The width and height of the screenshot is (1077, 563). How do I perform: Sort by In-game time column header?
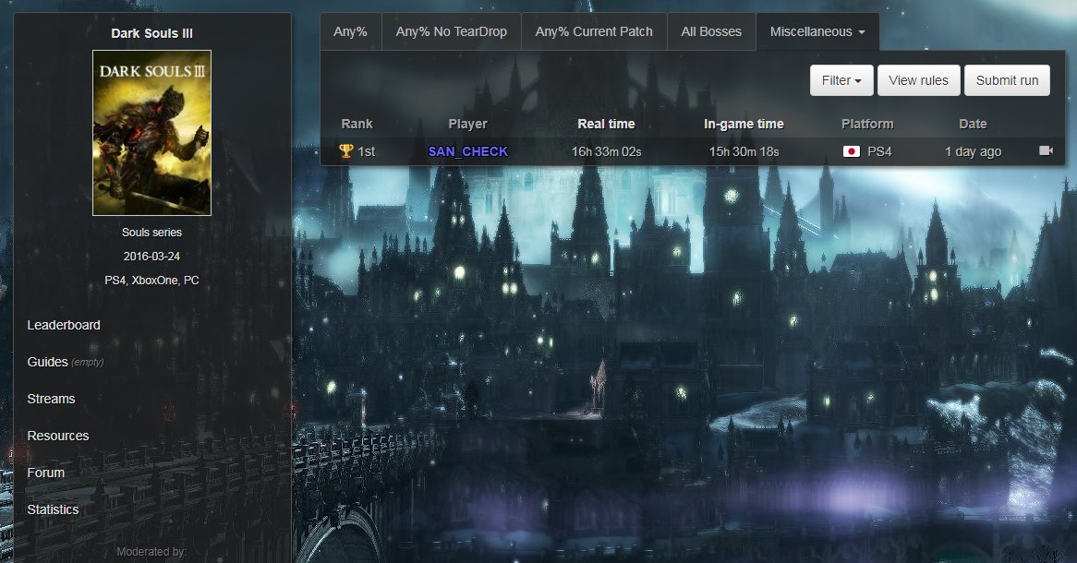point(744,125)
